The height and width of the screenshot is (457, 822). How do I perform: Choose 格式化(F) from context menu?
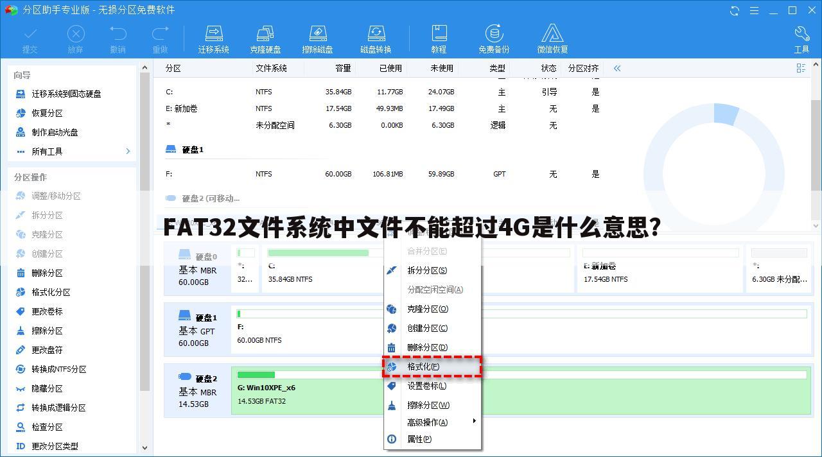click(x=433, y=366)
